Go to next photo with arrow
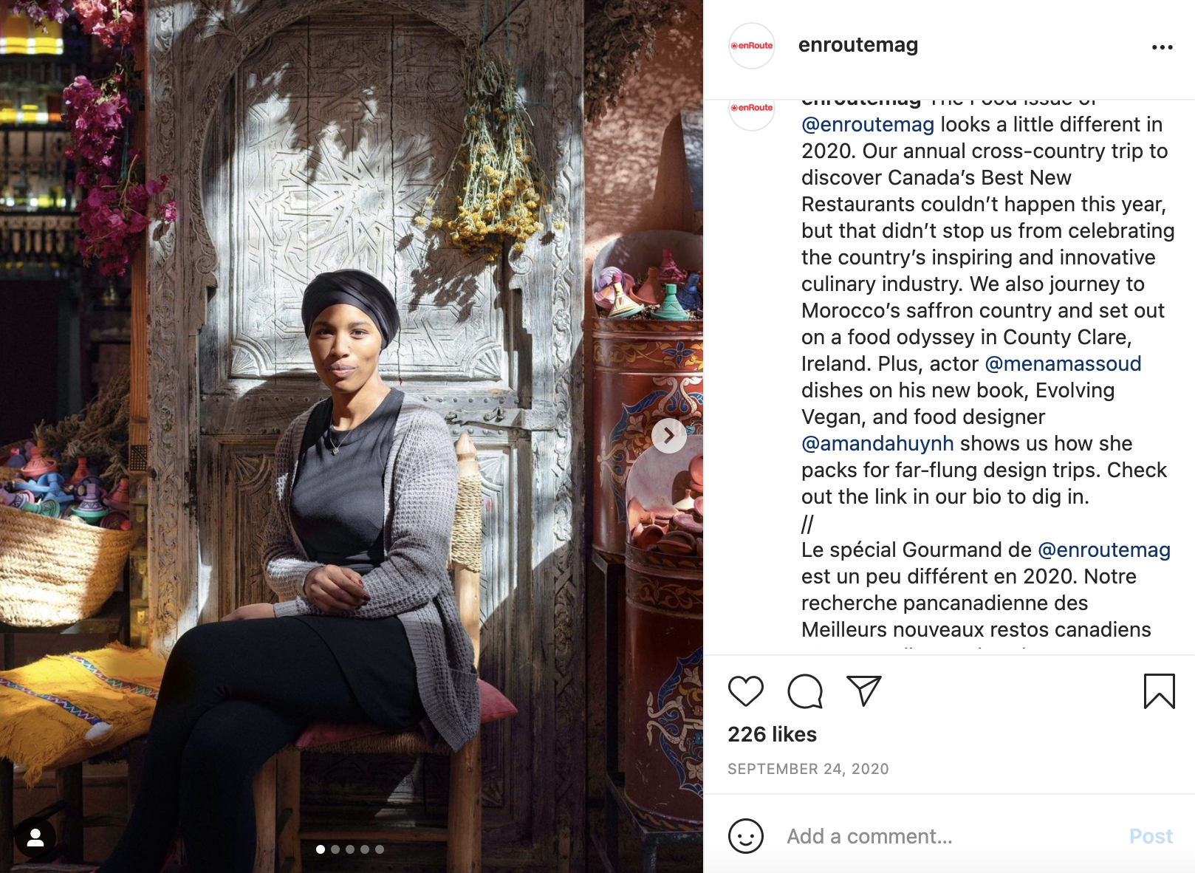1195x873 pixels. (x=668, y=436)
